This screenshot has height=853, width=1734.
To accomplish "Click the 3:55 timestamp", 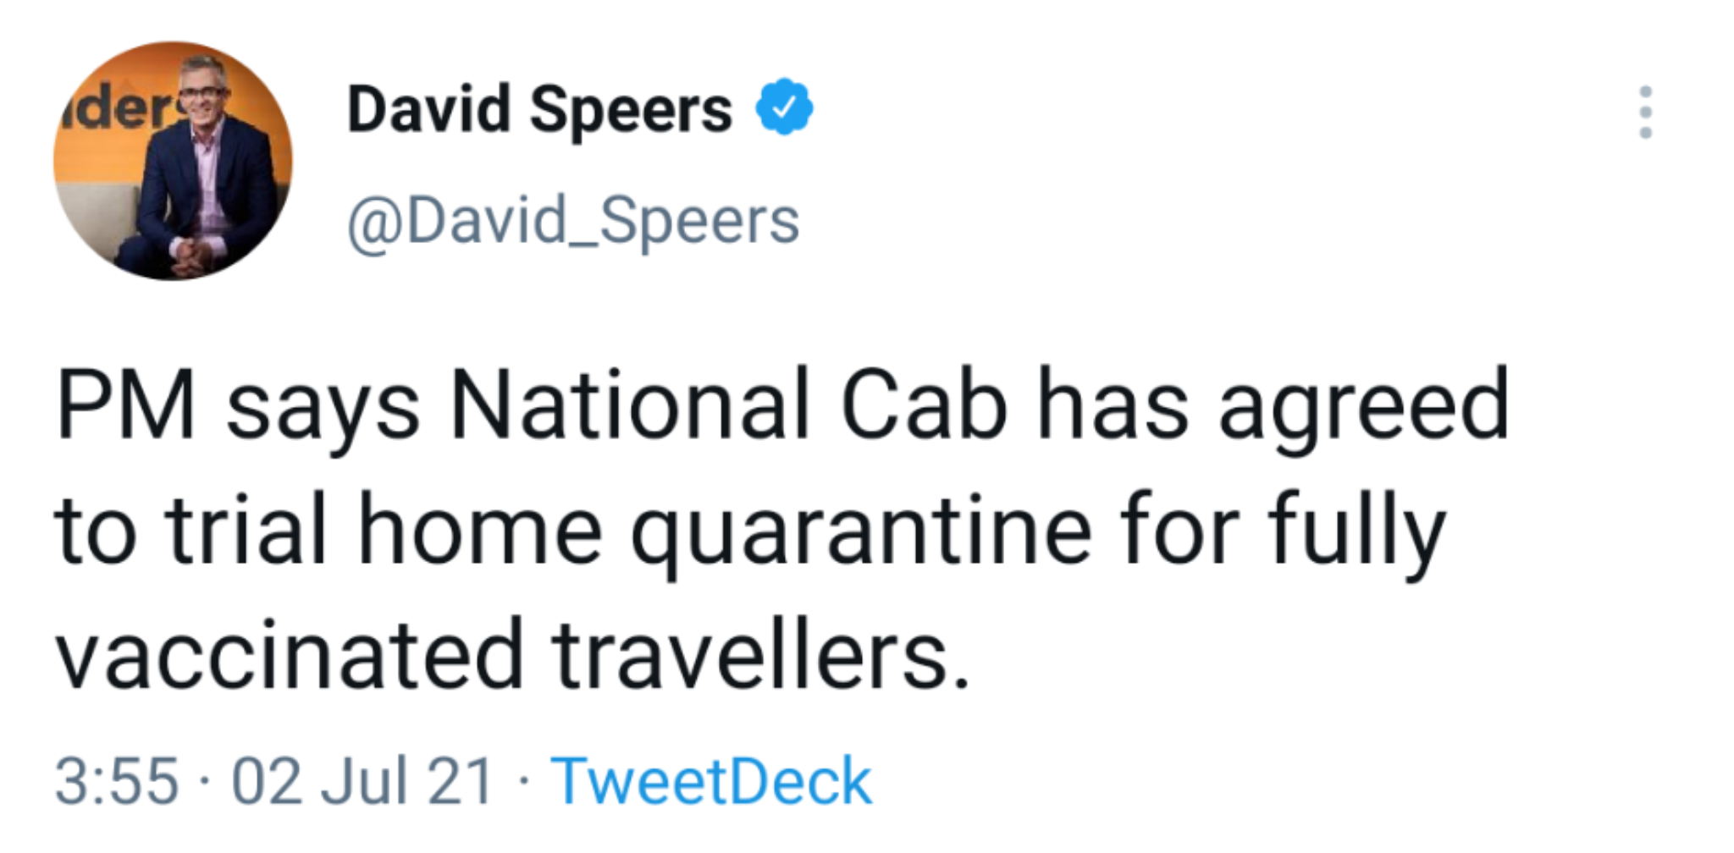I will tap(117, 781).
